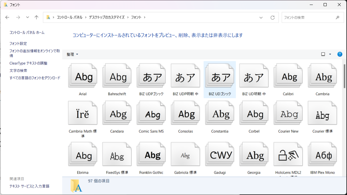Click the magnifier search icon
This screenshot has width=347, height=195.
[x=337, y=18]
